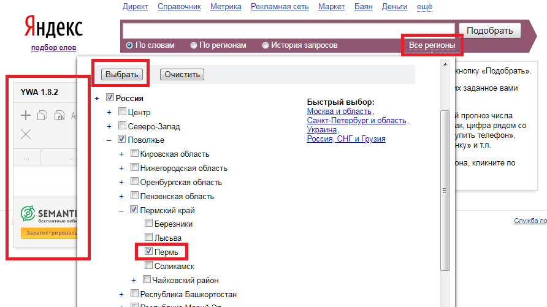Viewport: 547px width, 307px height.
Task: Open the Директ top link
Action: (x=136, y=7)
